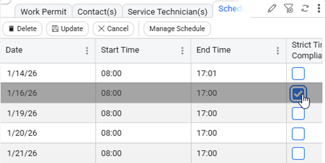Open Start Time column options menu
Viewport: 325px width, 163px height.
point(182,51)
